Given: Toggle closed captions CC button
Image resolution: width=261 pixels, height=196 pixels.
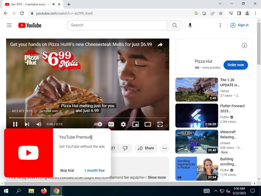Looking at the screenshot, I should click(111, 124).
